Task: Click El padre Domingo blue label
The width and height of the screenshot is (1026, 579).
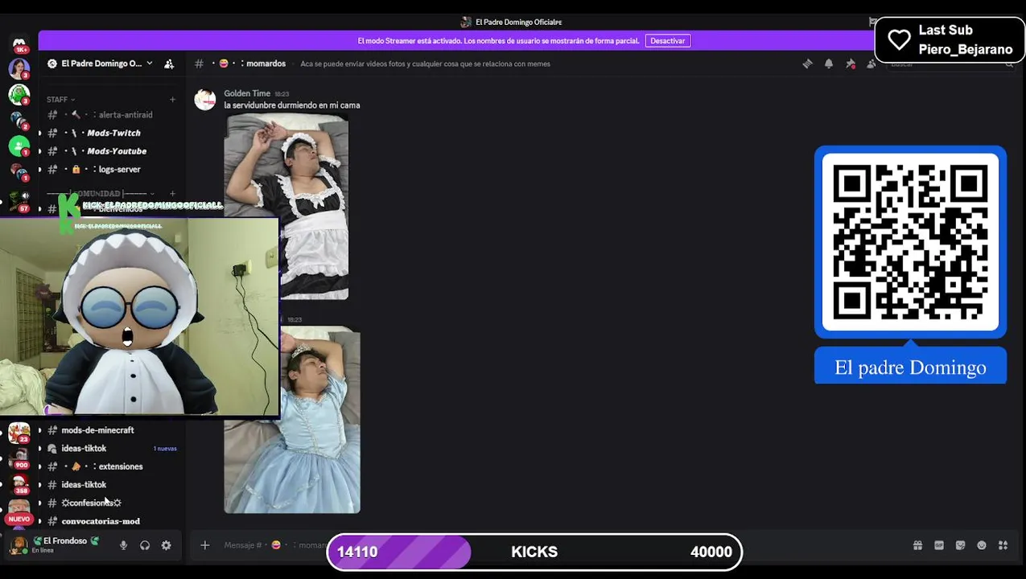Action: click(x=910, y=367)
